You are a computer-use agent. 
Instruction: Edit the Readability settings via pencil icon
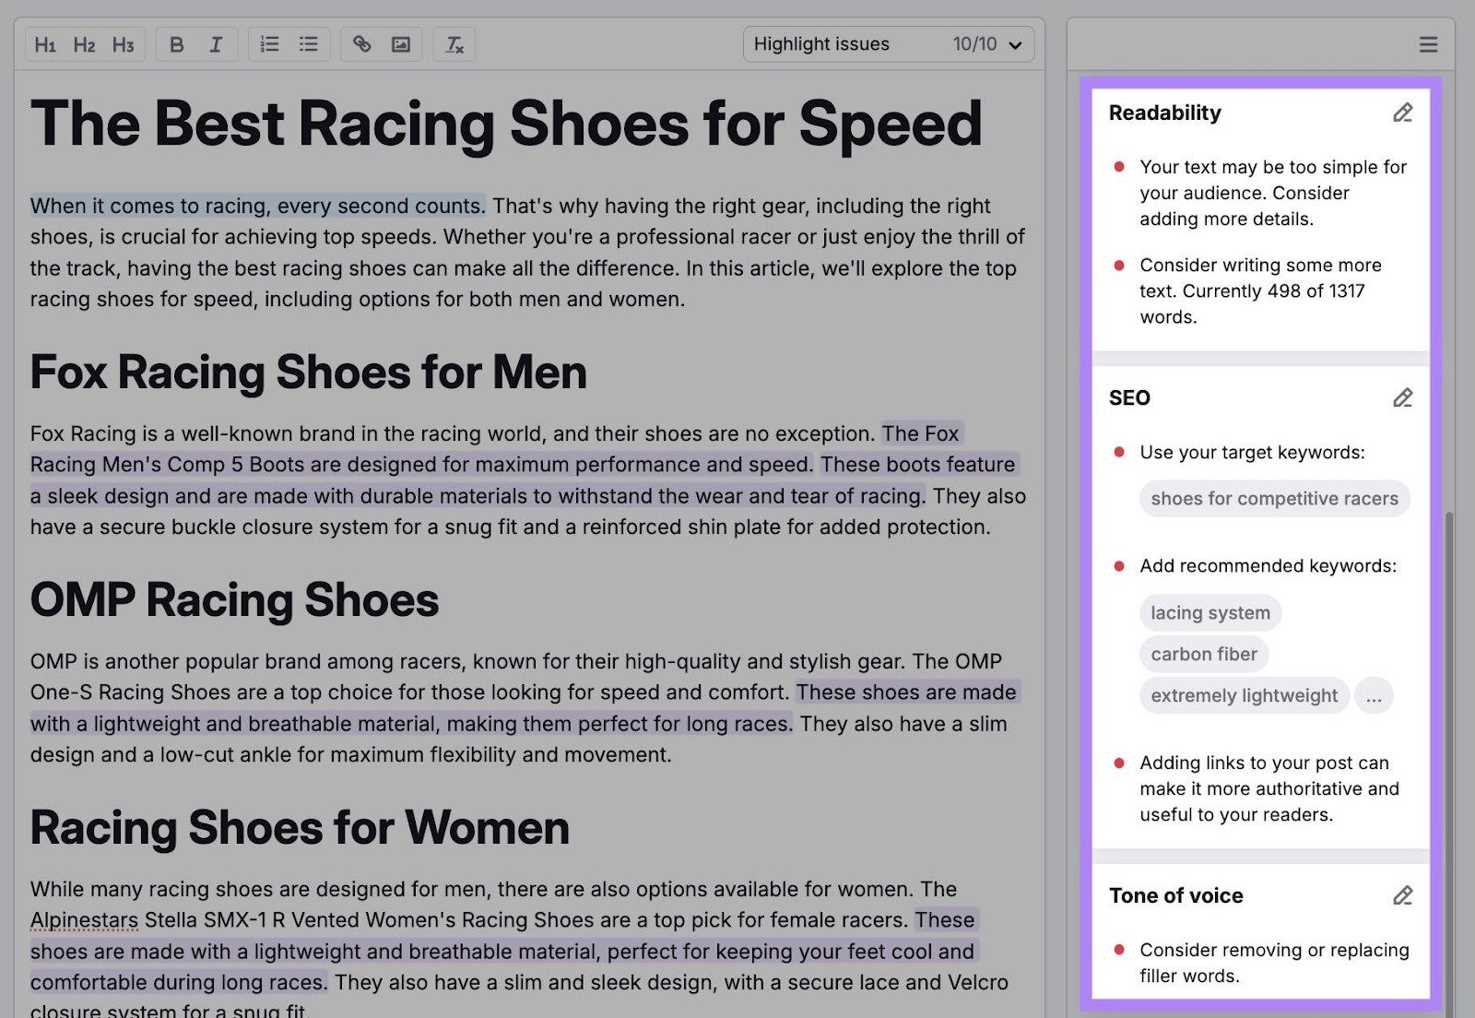tap(1402, 112)
